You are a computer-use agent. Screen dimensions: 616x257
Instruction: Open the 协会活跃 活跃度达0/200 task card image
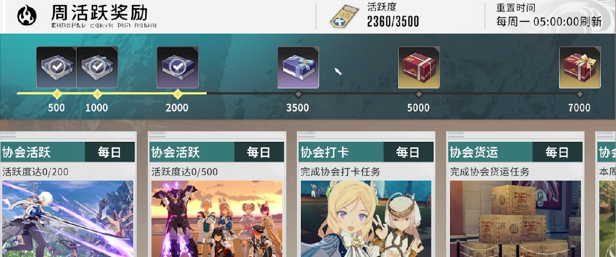(x=67, y=218)
